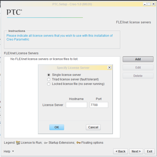Click the License to Run legend icon
Screen dimensions: 157x157
pos(18,143)
